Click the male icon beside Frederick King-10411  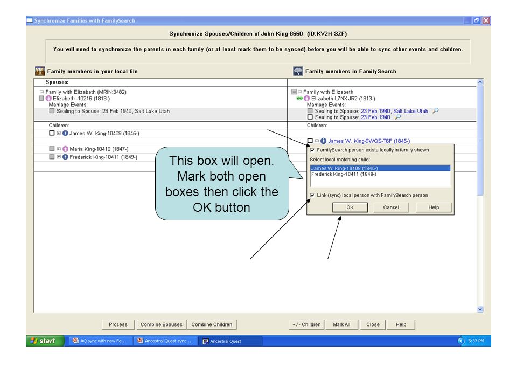tap(65, 157)
